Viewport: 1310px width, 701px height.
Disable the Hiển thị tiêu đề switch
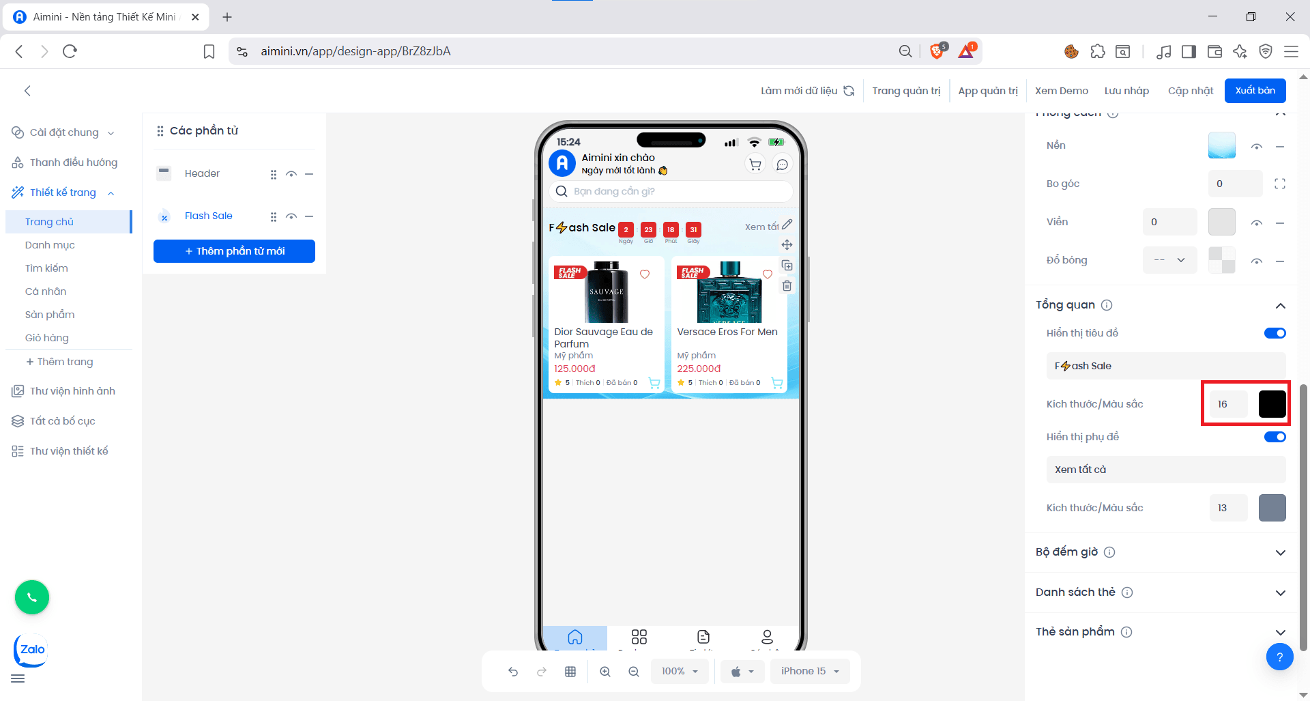point(1275,333)
